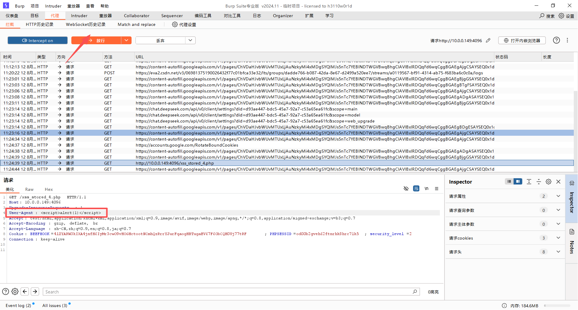Switch to the Hex view tab
Viewport: 578px width, 310px height.
pyautogui.click(x=49, y=189)
